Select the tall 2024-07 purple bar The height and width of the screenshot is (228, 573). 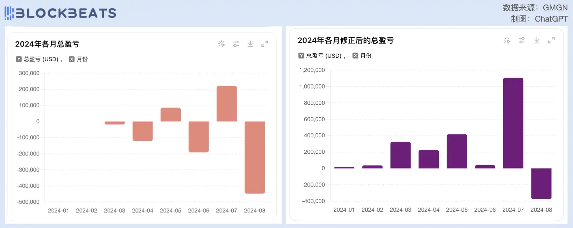(513, 123)
